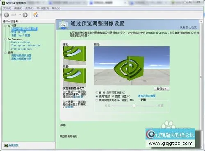This screenshot has width=205, height=151.
Task: Click the 选择一项任务 panel heading
Action: [x=11, y=21]
